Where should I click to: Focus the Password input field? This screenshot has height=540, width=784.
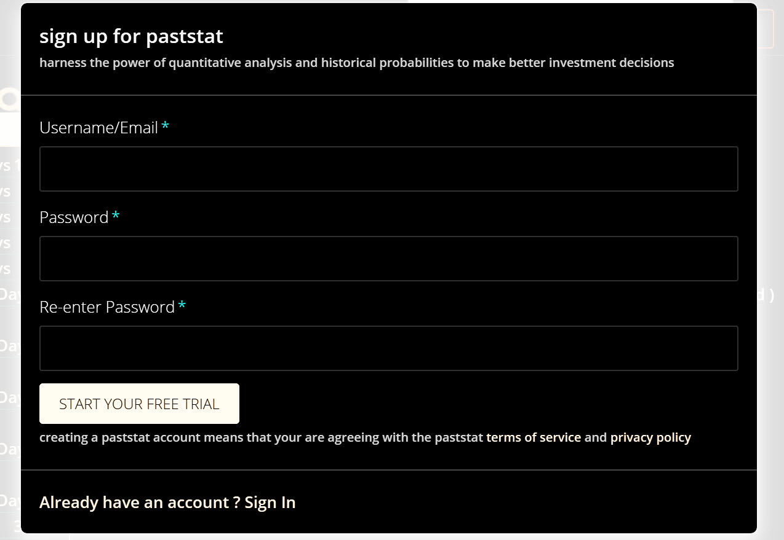coord(388,259)
